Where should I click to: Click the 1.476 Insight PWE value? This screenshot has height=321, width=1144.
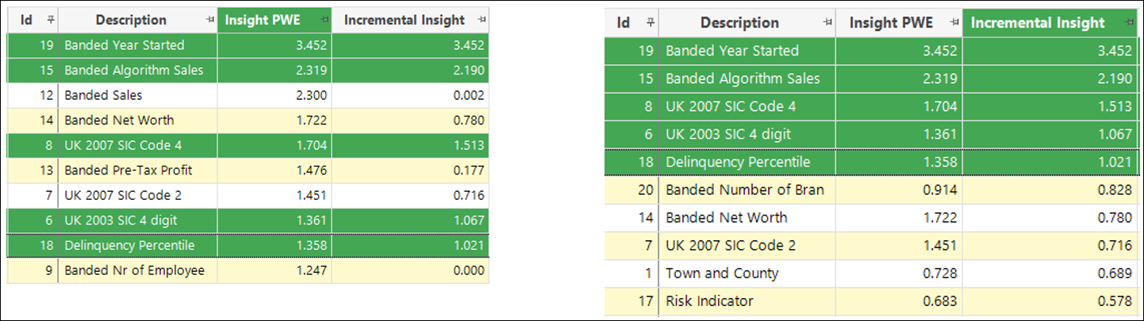point(310,170)
